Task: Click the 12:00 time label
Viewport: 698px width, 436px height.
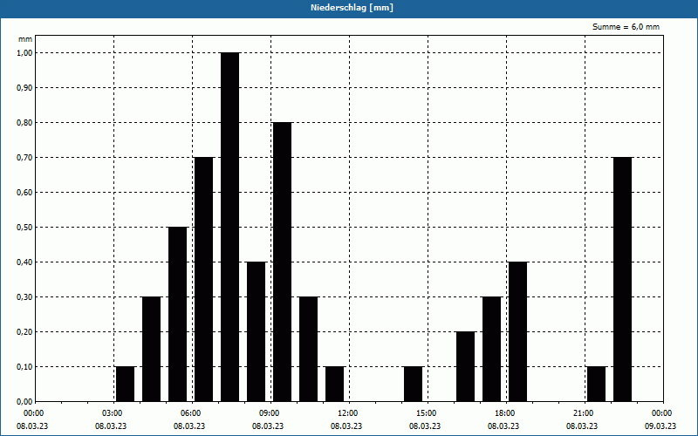Action: point(346,413)
